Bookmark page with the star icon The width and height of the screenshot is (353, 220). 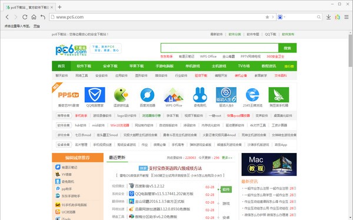click(x=267, y=17)
